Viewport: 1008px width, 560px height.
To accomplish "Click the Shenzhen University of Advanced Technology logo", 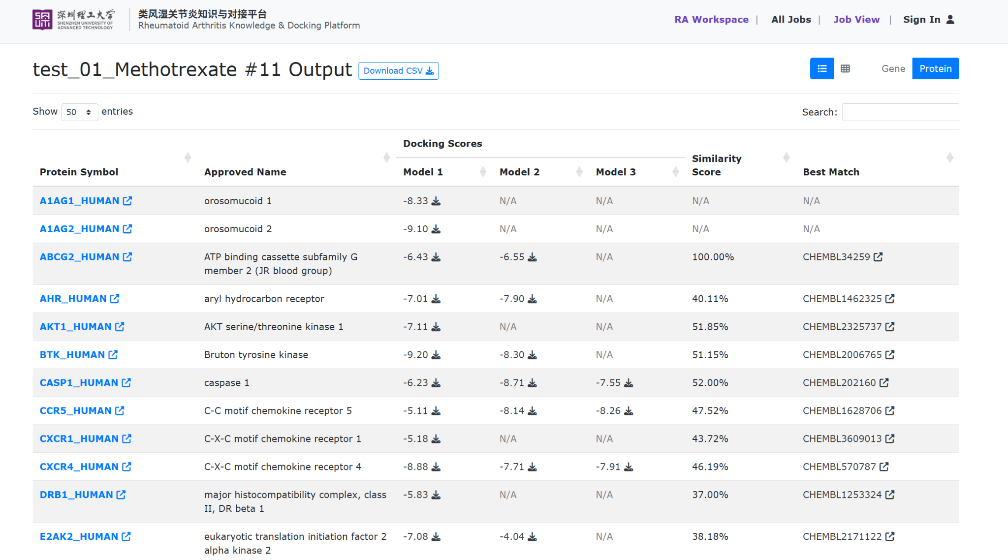I will coord(74,20).
